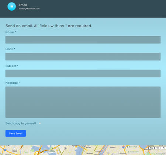Image resolution: width=166 pixels, height=155 pixels.
Task: Click the Subject * field label
Action: [12, 66]
